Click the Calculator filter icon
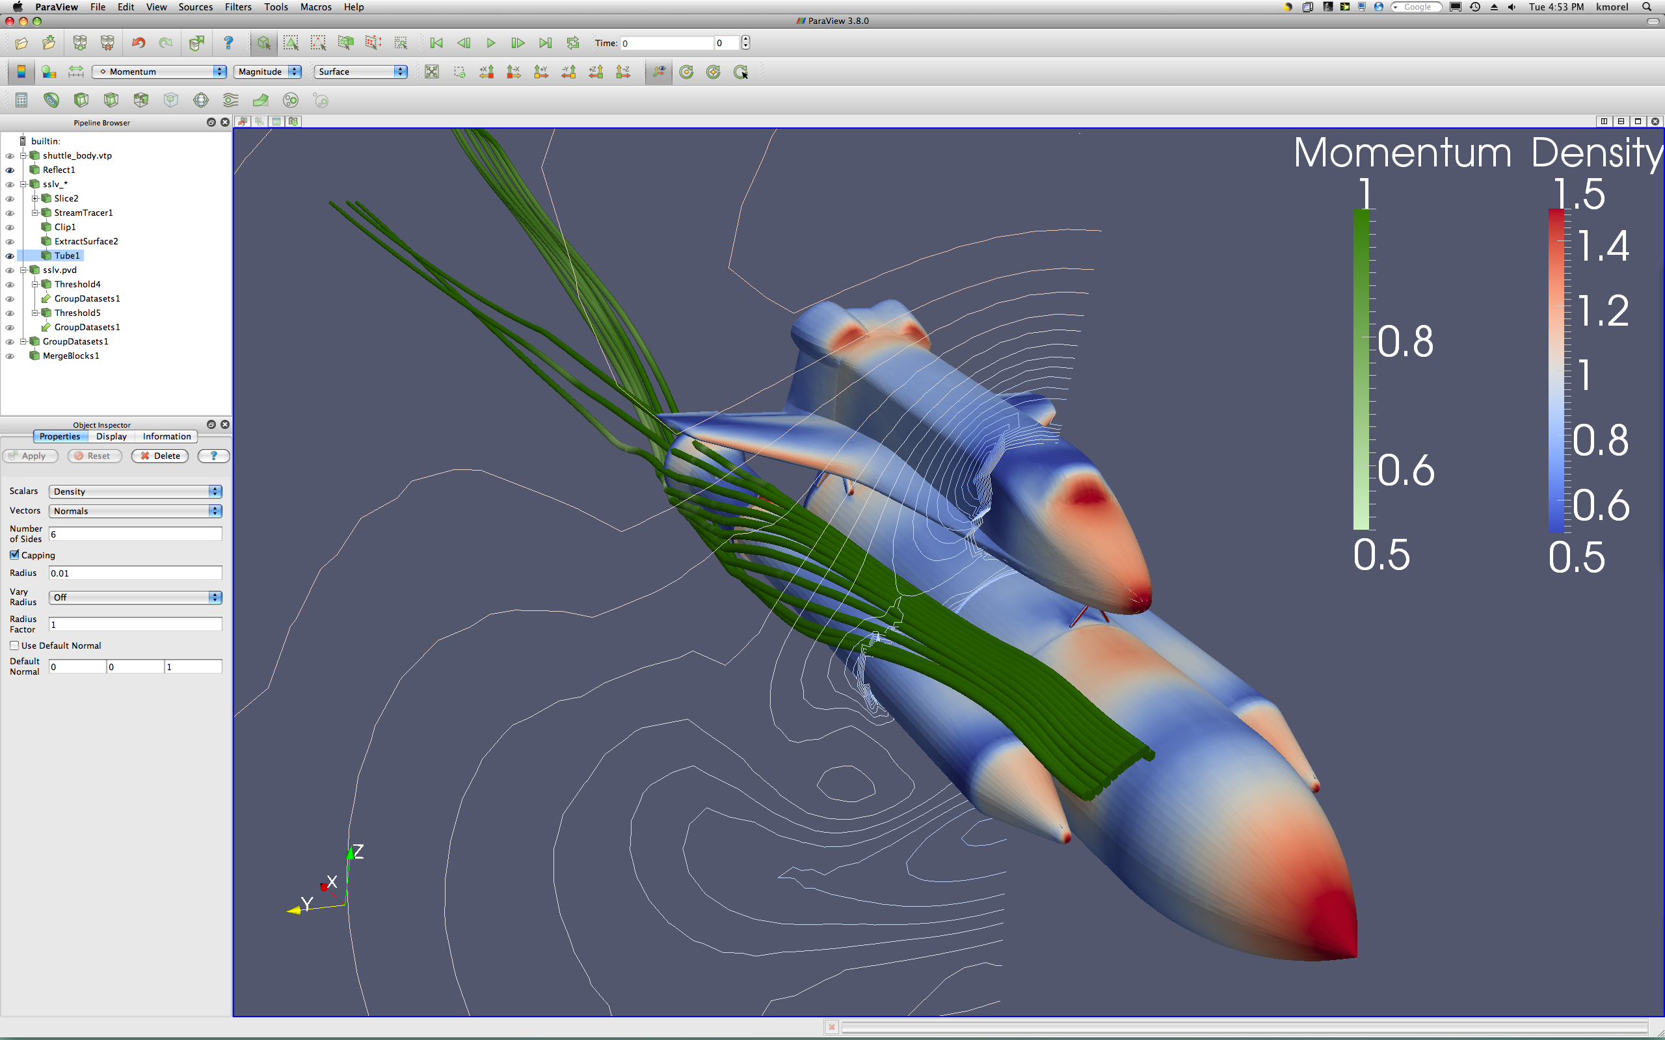 tap(21, 100)
